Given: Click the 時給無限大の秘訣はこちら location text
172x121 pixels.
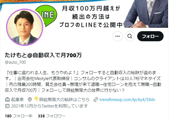Looking at the screenshot, I should pyautogui.click(x=64, y=100).
